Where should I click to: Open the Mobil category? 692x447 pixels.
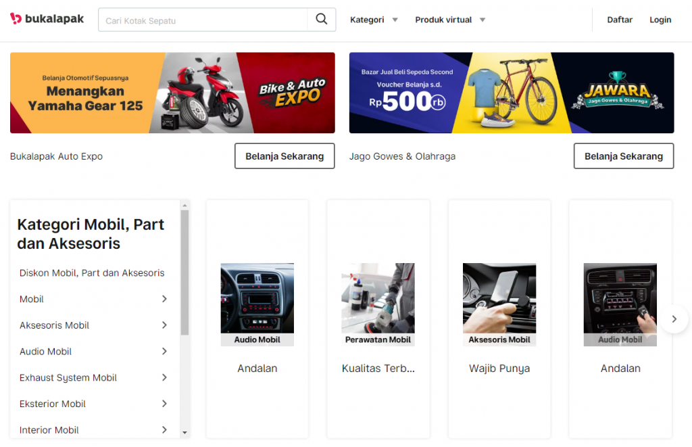click(x=32, y=299)
